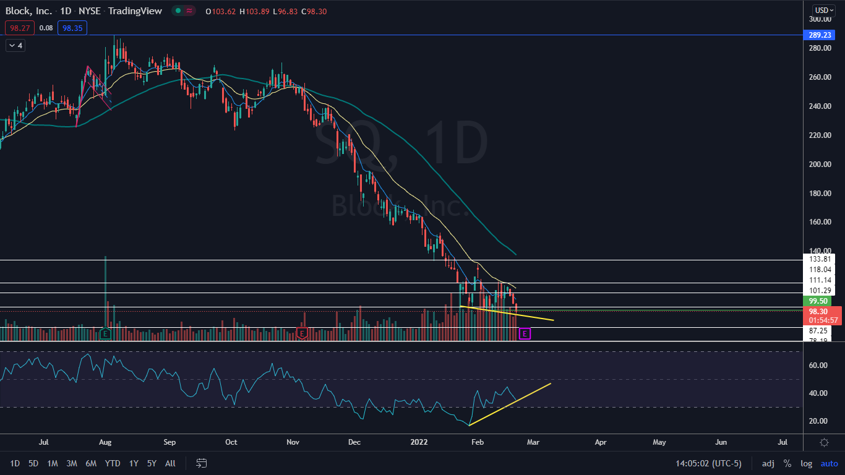The height and width of the screenshot is (475, 845).
Task: Toggle percent scale mode
Action: click(787, 463)
